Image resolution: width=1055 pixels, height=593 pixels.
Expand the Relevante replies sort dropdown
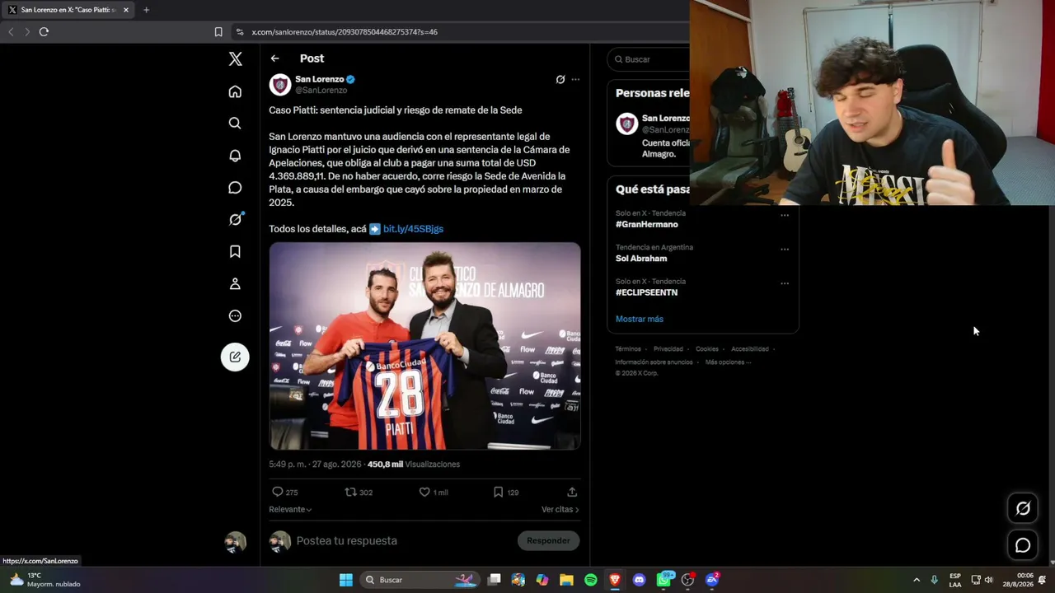pyautogui.click(x=290, y=510)
